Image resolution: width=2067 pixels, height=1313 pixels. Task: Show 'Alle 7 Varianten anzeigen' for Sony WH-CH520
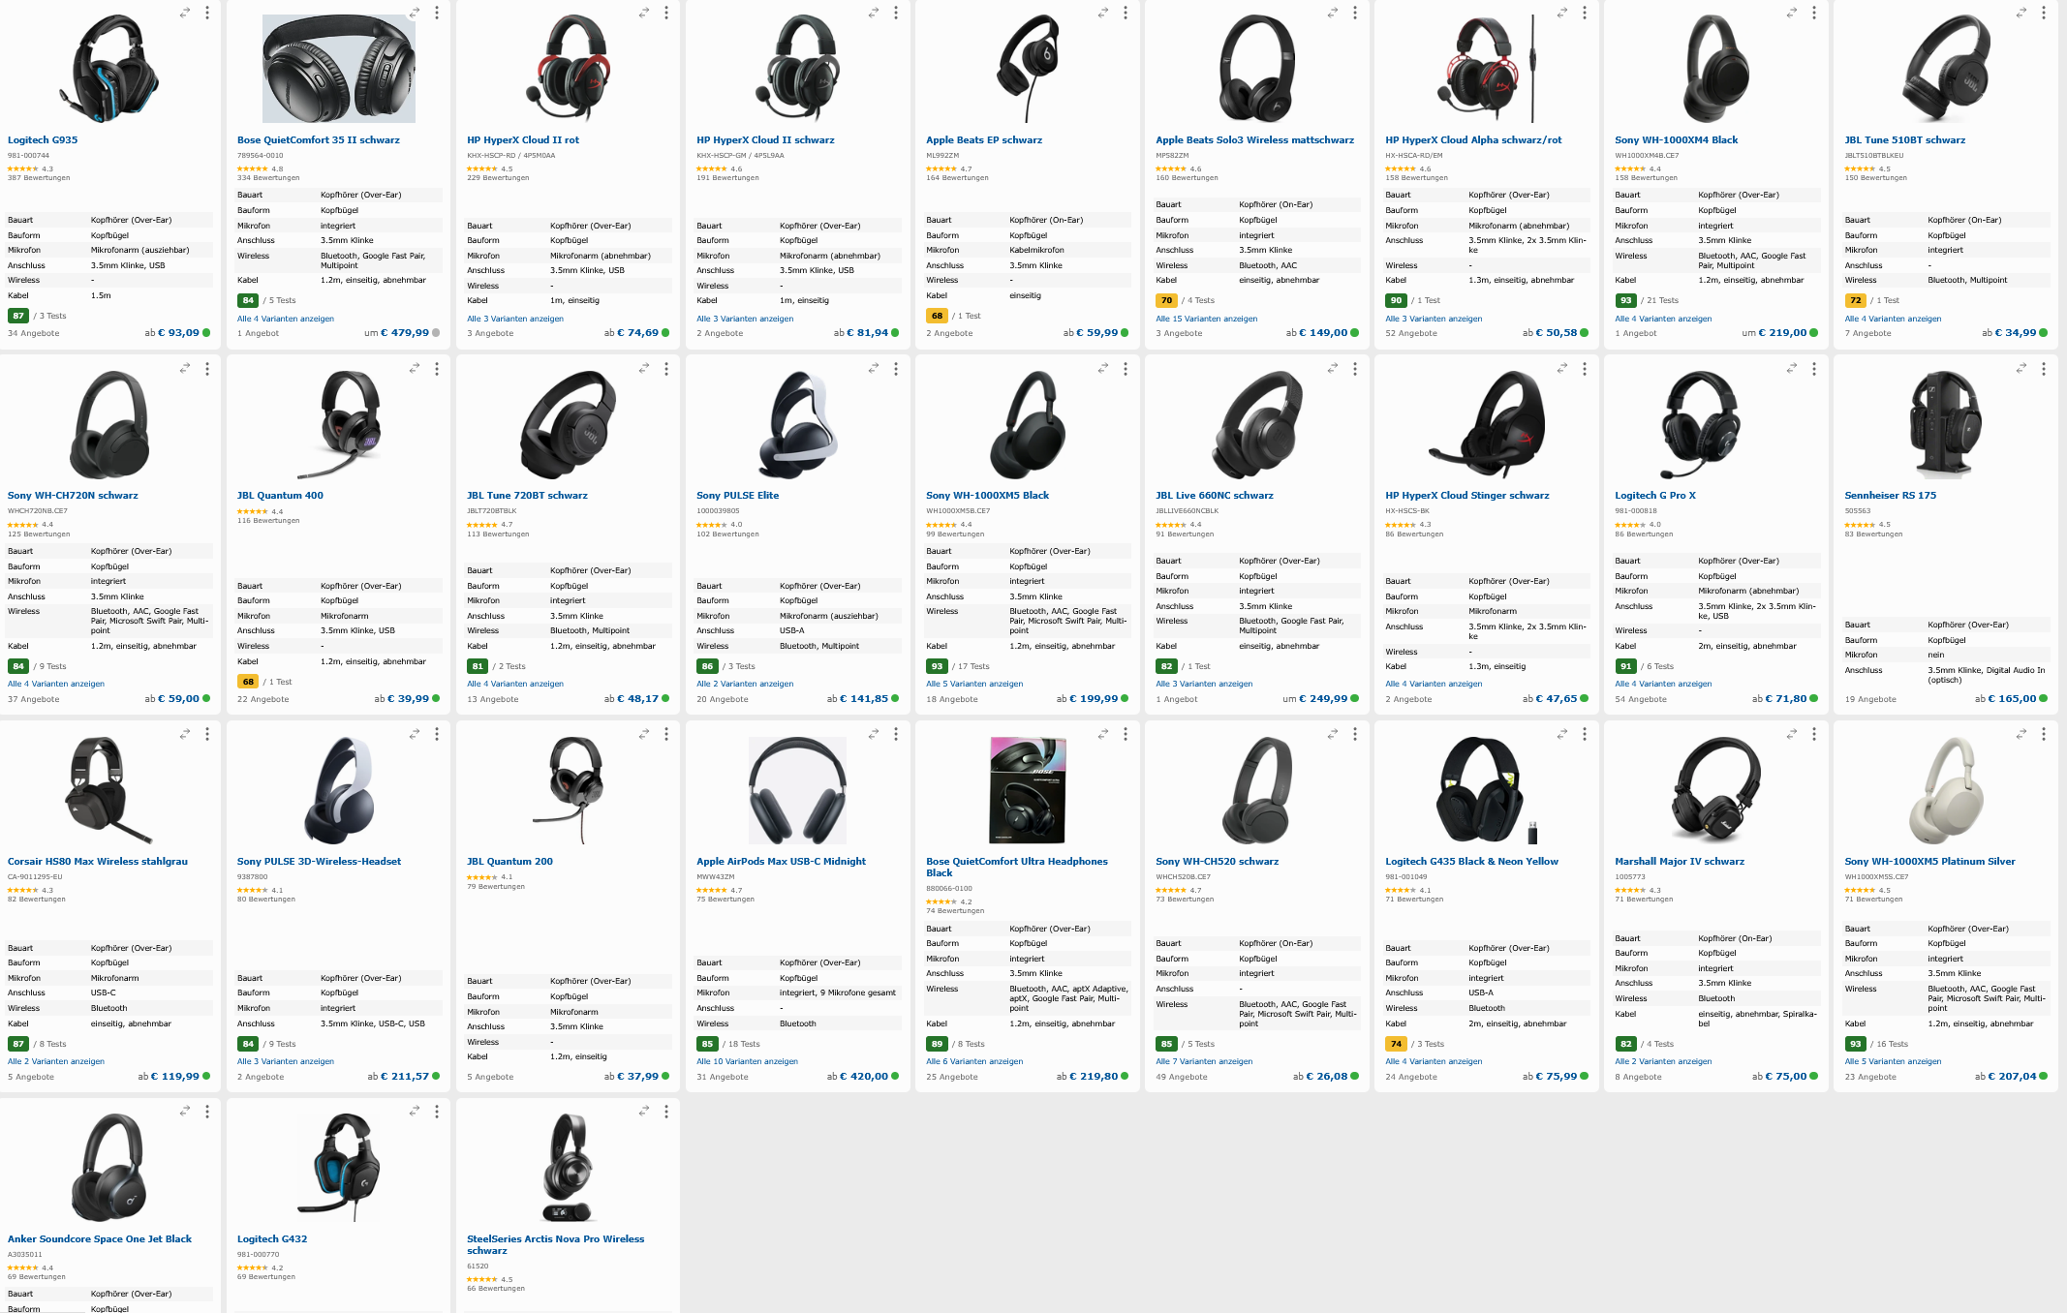1204,1061
